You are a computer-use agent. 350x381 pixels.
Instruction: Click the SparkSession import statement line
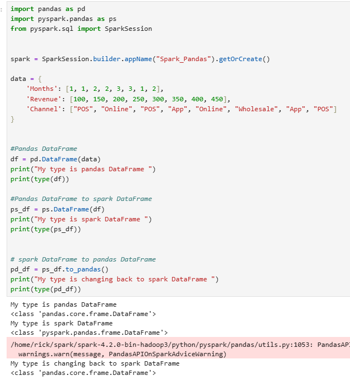click(x=81, y=29)
